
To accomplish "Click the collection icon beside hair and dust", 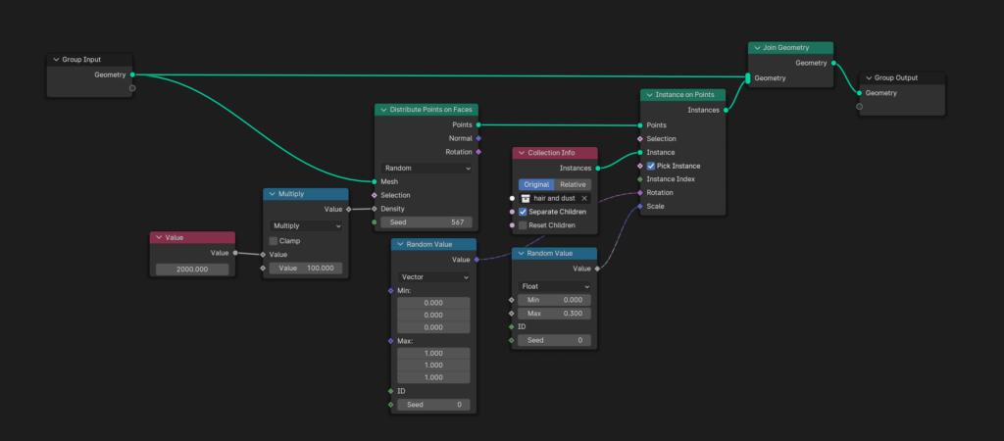I will pos(526,198).
